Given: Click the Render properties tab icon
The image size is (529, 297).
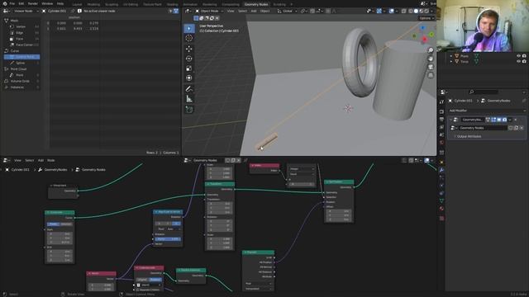Looking at the screenshot, I should [441, 111].
